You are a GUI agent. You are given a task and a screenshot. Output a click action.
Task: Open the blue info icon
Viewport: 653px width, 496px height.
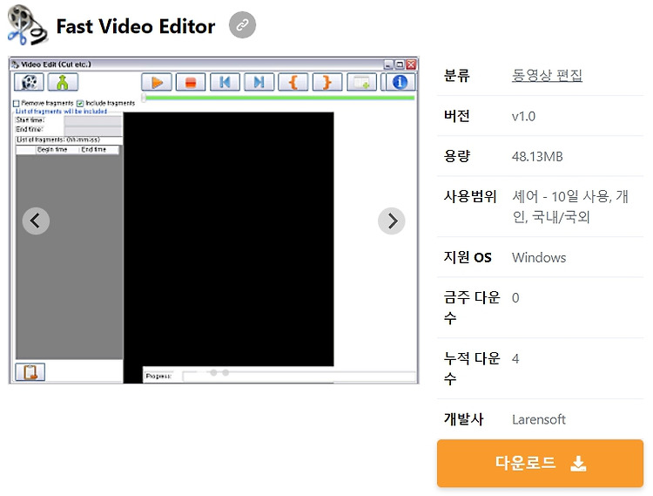coord(399,82)
